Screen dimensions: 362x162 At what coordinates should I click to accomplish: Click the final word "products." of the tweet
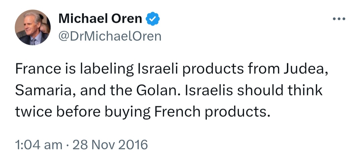coord(237,112)
